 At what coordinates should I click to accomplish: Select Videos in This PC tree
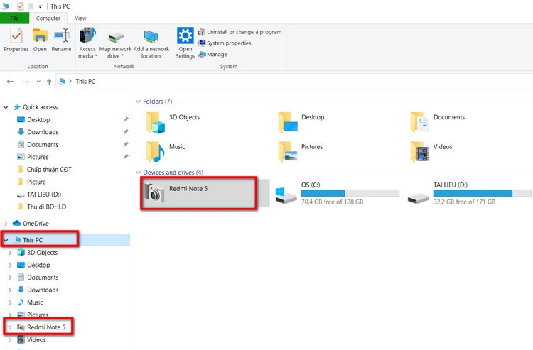pos(36,340)
